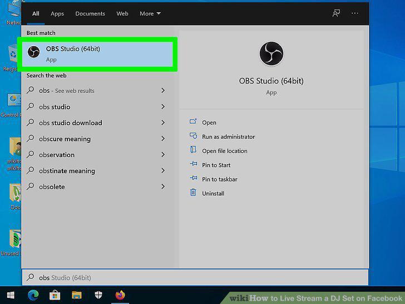Expand arrow beside 'obscure meaning'
The image size is (405, 304).
click(x=163, y=139)
